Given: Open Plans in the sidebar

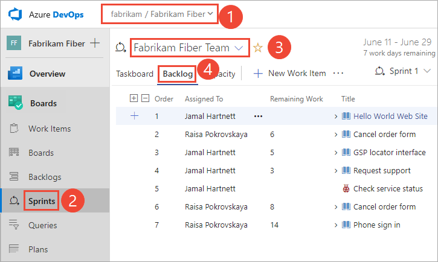Looking at the screenshot, I should click(38, 249).
